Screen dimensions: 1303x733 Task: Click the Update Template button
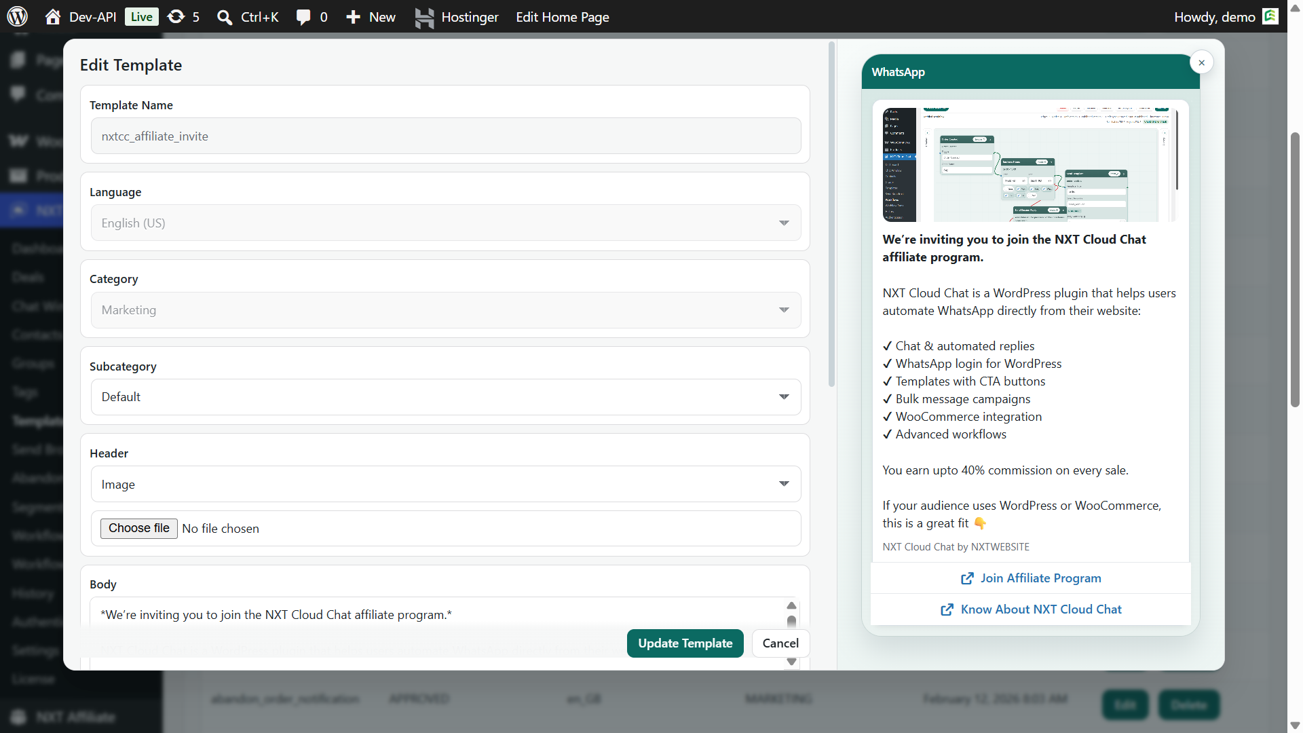coord(685,643)
